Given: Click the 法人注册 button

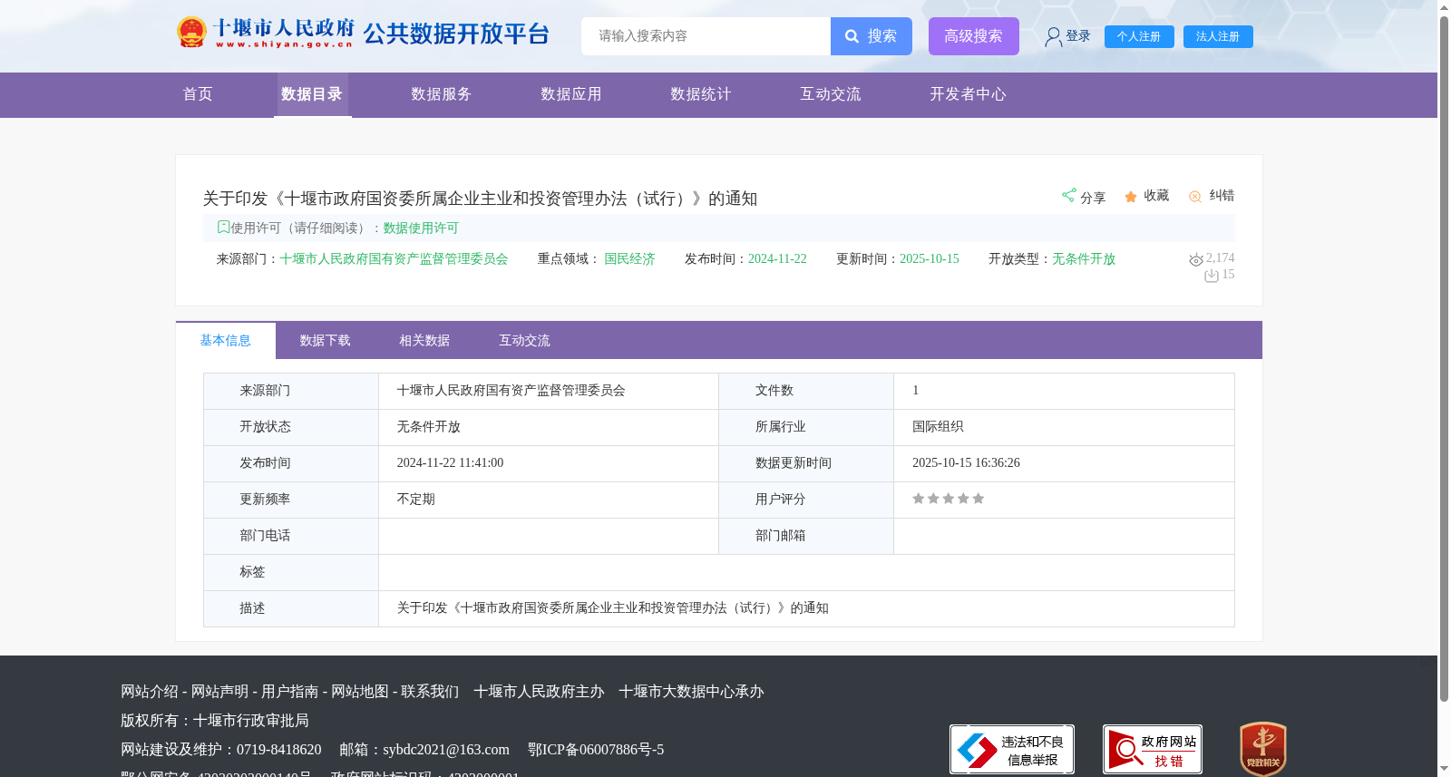Looking at the screenshot, I should pos(1218,36).
